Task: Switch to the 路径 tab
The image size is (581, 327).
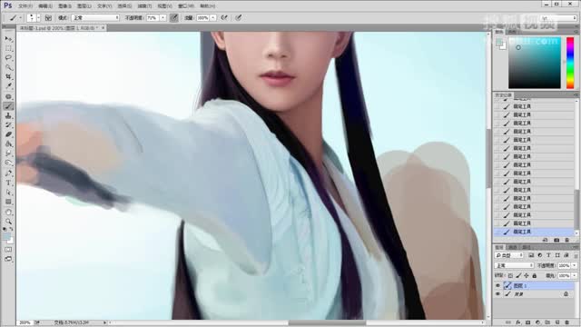Action: (527, 247)
